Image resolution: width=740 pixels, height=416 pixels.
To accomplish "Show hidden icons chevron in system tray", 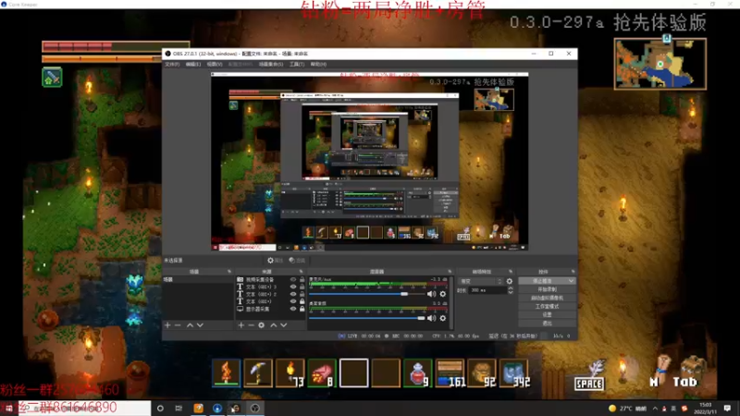I will [x=655, y=408].
